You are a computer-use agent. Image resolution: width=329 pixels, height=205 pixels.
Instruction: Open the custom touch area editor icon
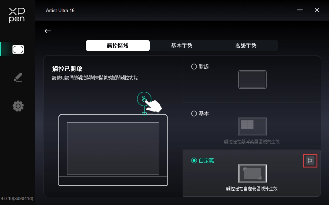pos(310,161)
